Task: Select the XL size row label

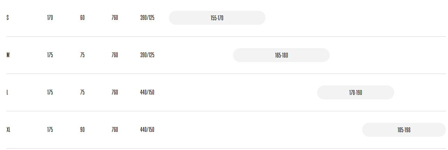Action: pyautogui.click(x=8, y=130)
